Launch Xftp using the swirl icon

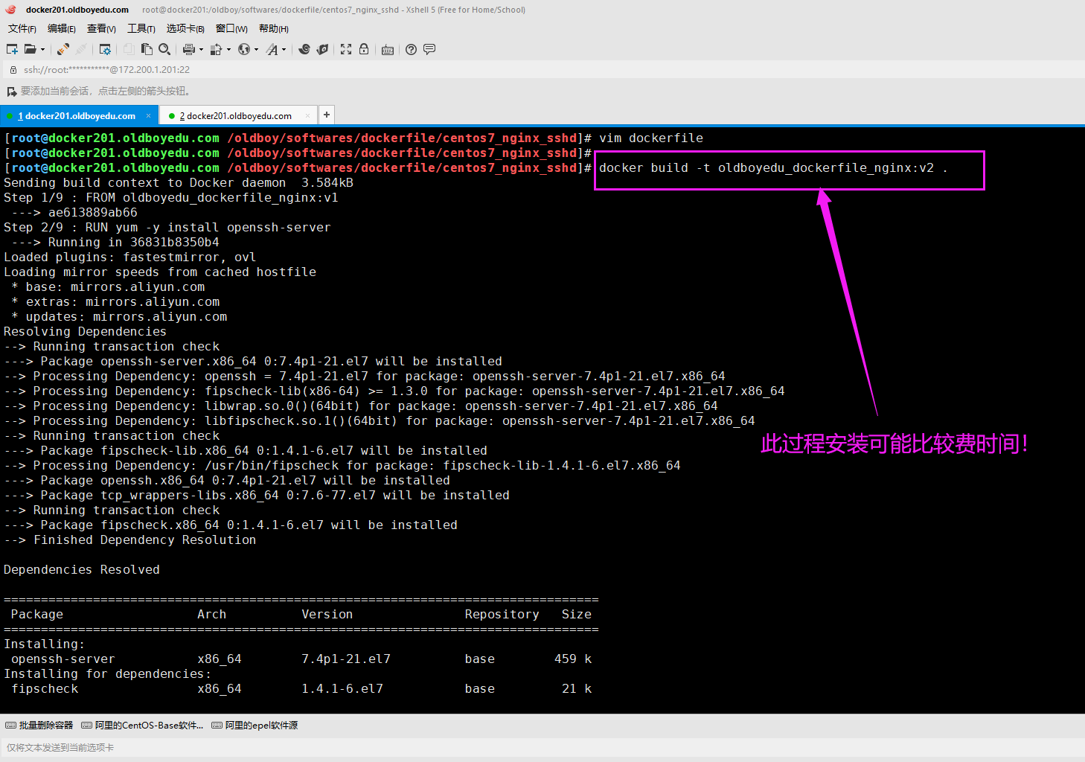pyautogui.click(x=304, y=49)
